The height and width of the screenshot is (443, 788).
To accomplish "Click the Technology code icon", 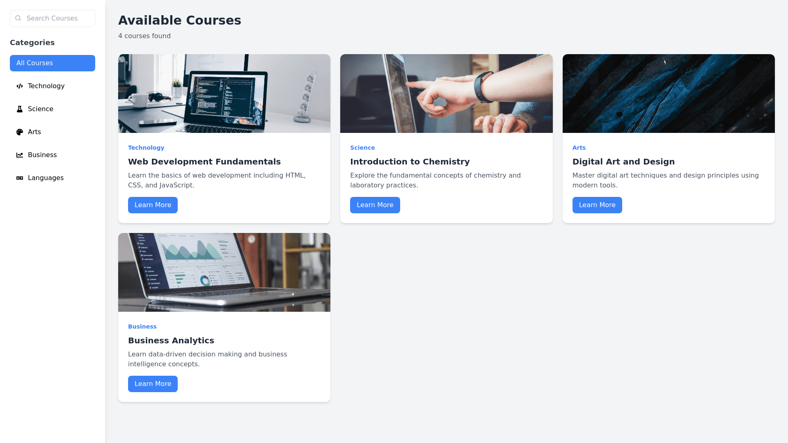I will (x=20, y=86).
